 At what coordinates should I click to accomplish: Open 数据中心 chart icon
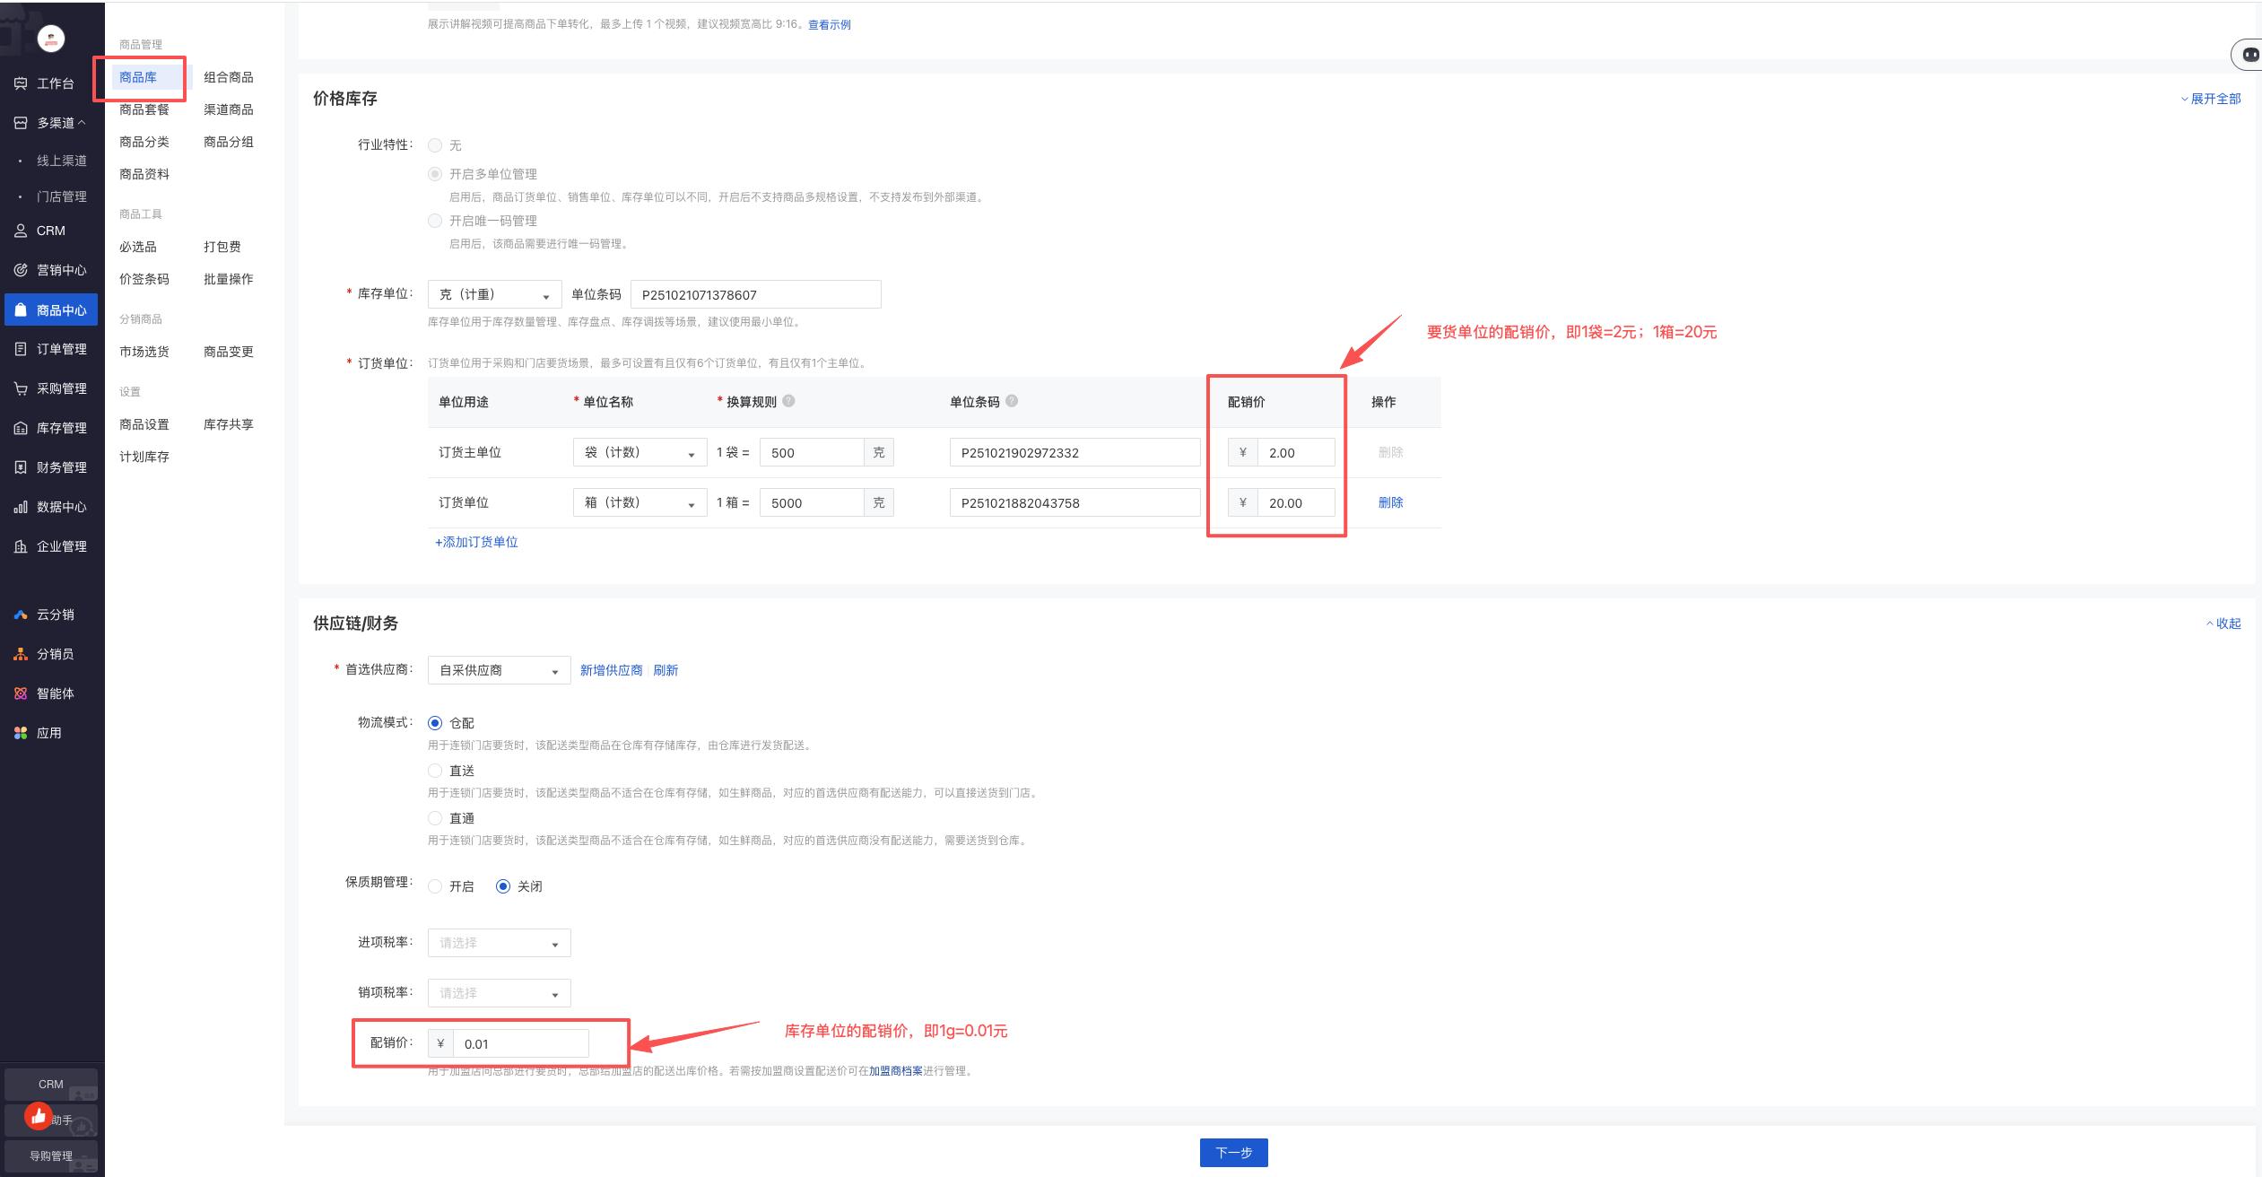pos(21,507)
